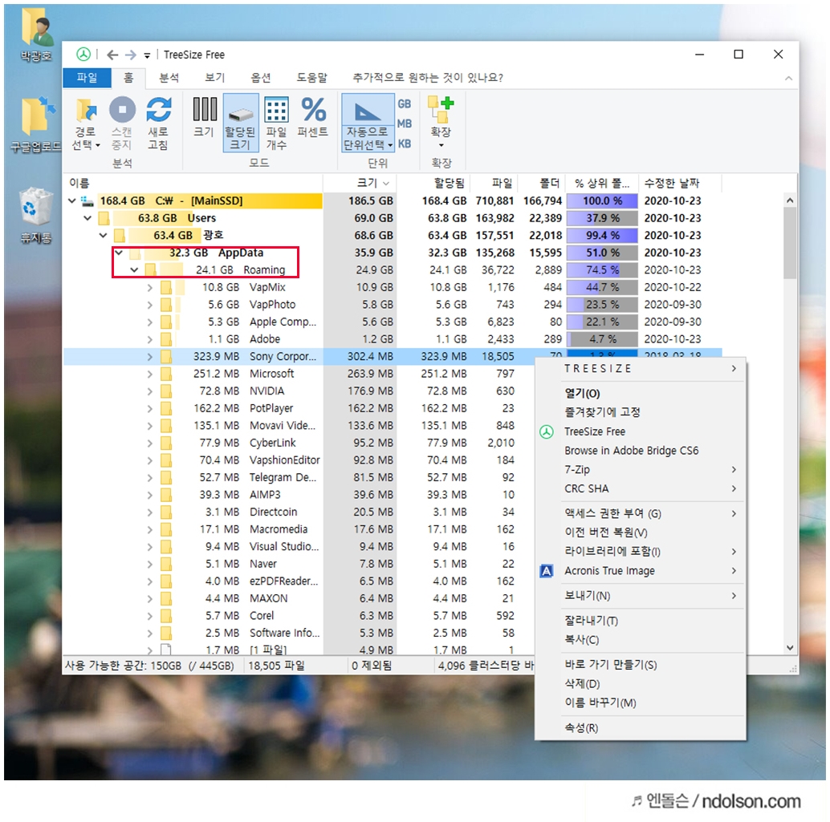Expand the VapMix folder
Image resolution: width=830 pixels, height=822 pixels.
(x=150, y=287)
